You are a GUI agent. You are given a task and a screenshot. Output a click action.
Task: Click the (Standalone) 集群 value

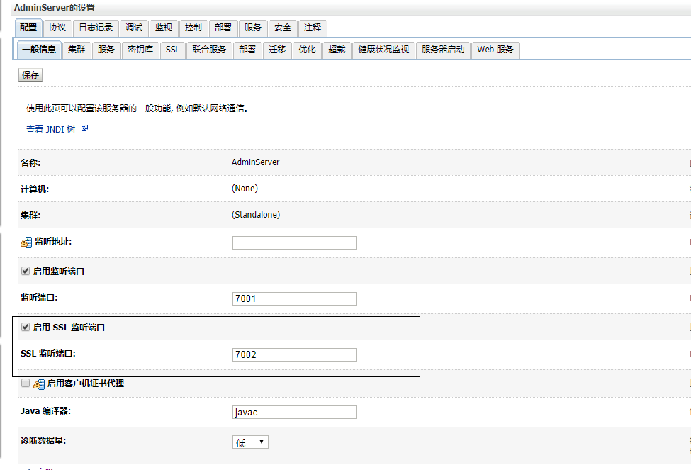click(x=256, y=215)
